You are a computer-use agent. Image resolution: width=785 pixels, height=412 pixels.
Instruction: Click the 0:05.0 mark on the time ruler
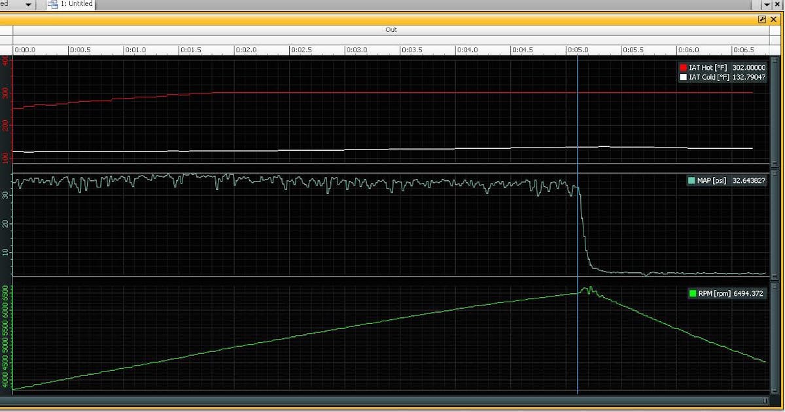pos(578,50)
